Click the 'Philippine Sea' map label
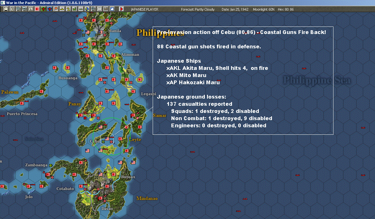375x219 pixels. (317, 80)
